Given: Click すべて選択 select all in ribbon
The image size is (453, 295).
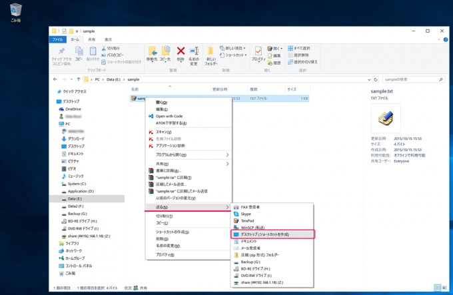Looking at the screenshot, I should click(x=299, y=48).
